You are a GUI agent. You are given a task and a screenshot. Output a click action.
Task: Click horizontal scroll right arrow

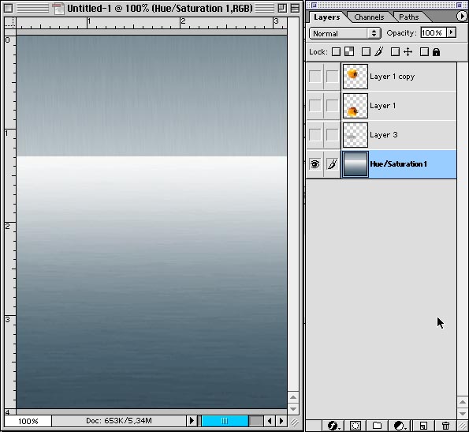coord(281,421)
